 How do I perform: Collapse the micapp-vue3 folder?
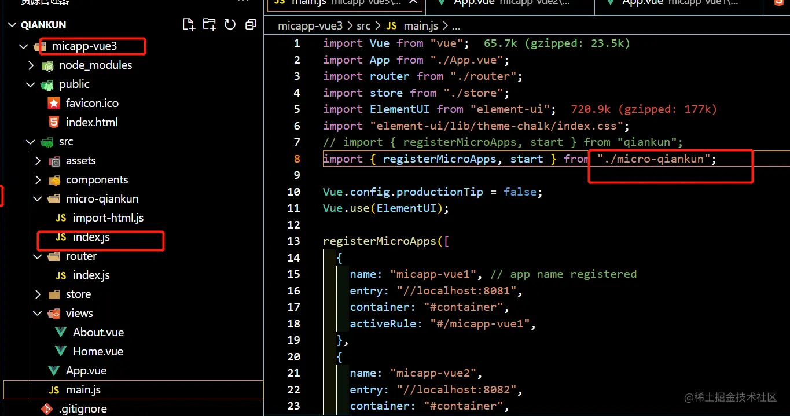23,46
